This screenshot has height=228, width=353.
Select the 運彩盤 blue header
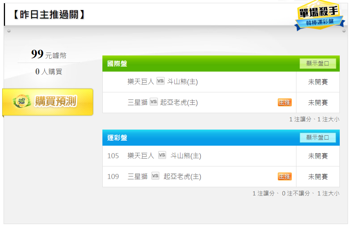(221, 137)
